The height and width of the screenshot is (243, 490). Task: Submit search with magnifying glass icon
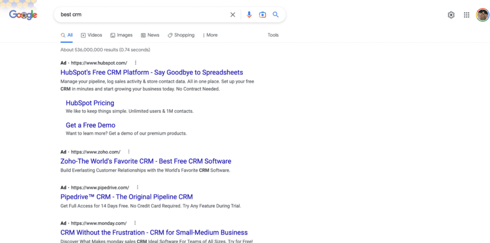click(x=275, y=14)
